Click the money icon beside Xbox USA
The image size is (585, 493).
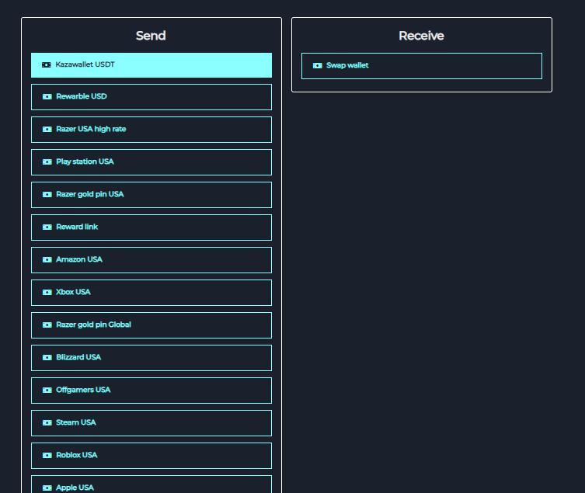47,293
